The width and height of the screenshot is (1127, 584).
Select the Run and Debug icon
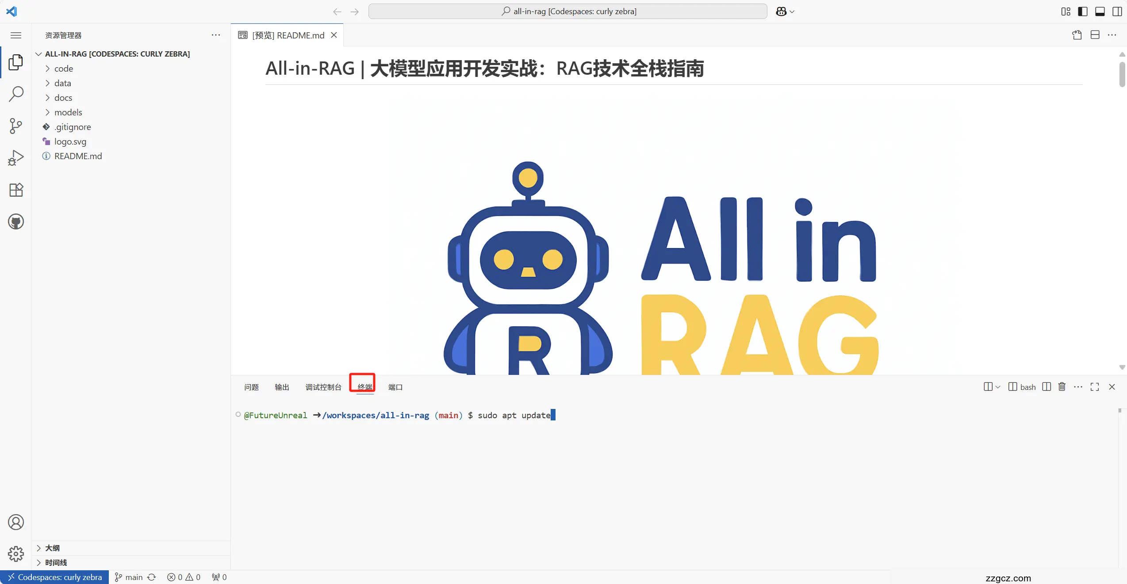(16, 157)
